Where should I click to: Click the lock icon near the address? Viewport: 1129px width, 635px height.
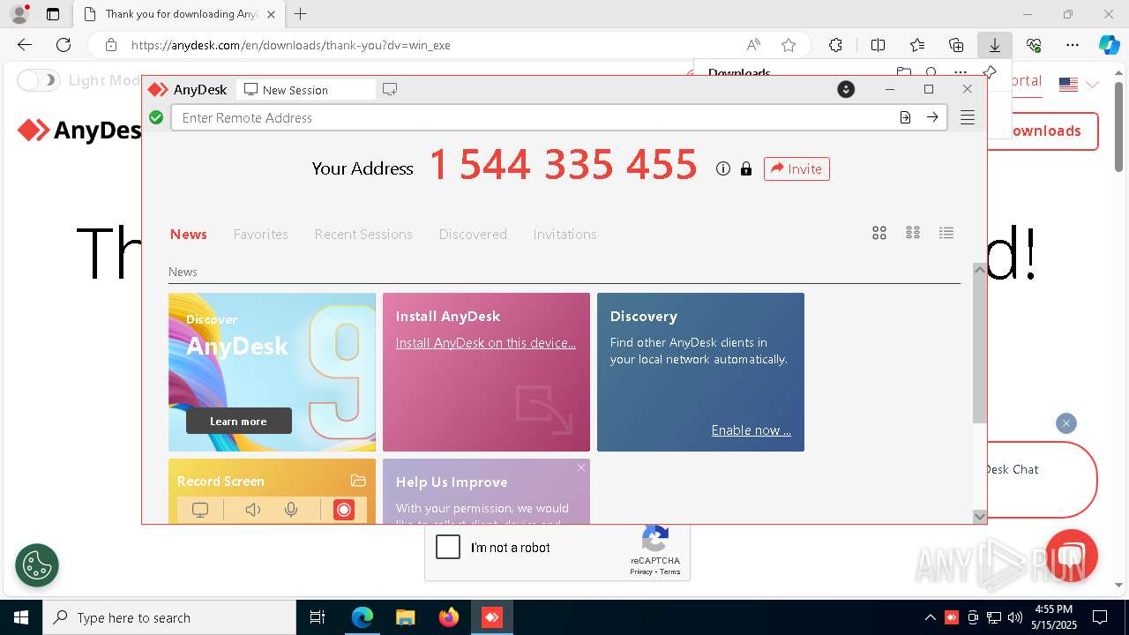point(746,168)
